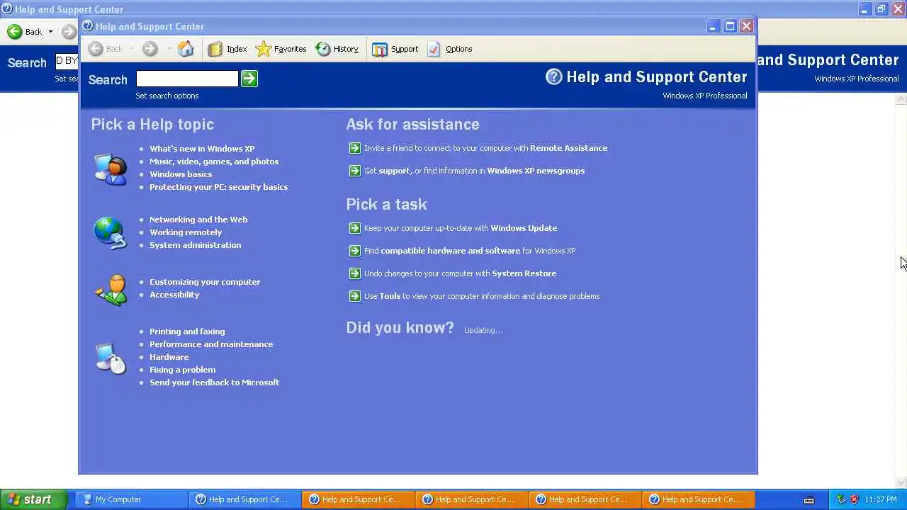
Task: Click Use Tools to view computer information
Action: pos(482,296)
